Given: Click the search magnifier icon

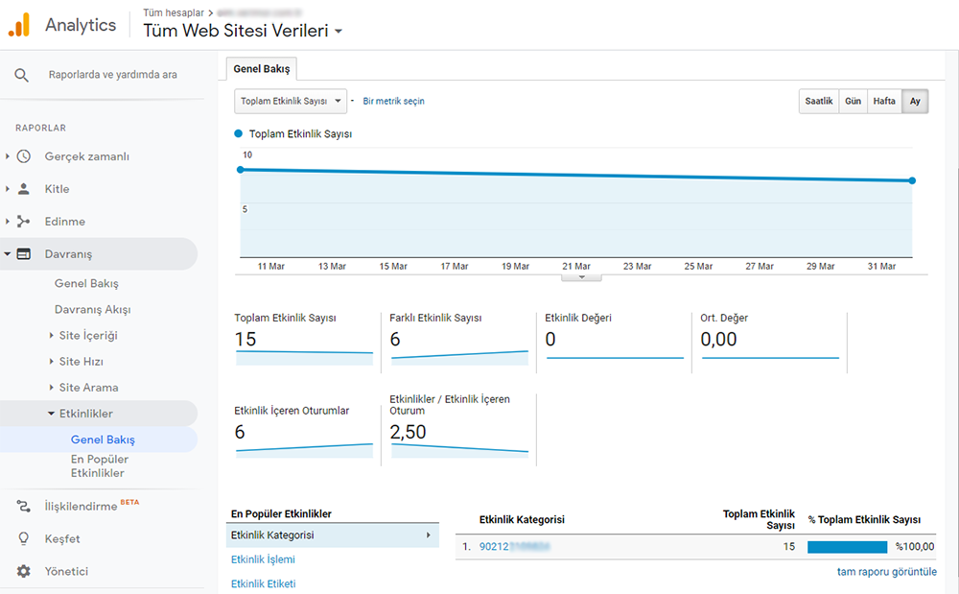Looking at the screenshot, I should coord(22,75).
